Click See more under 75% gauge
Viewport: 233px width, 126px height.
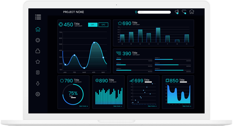(x=83, y=106)
